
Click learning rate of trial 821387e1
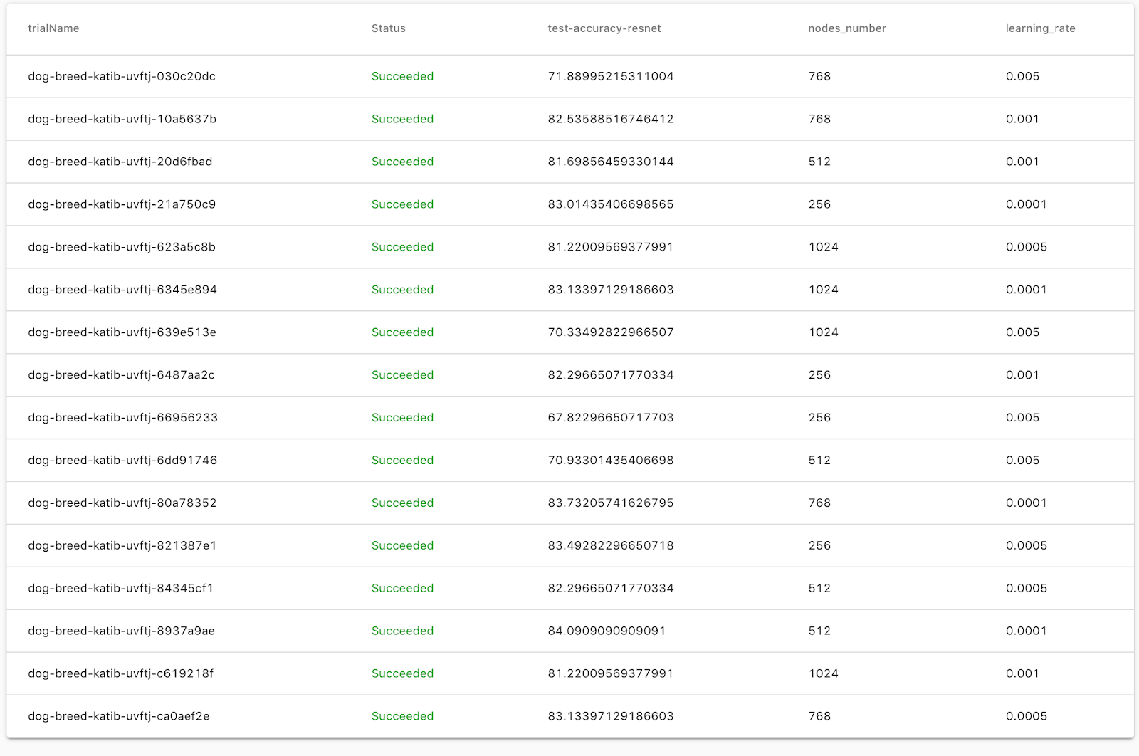1026,546
